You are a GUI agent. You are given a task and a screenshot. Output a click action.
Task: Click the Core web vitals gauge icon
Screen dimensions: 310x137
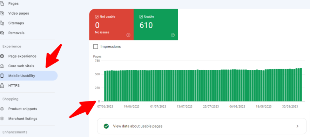point(2,66)
